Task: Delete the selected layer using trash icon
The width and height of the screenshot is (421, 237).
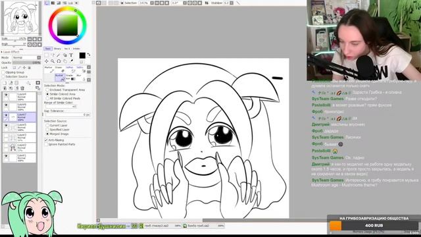Action: click(22, 88)
